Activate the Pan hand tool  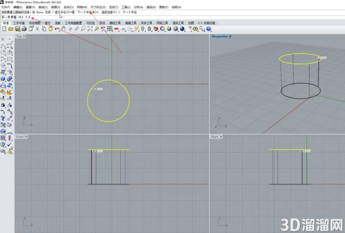[63, 29]
